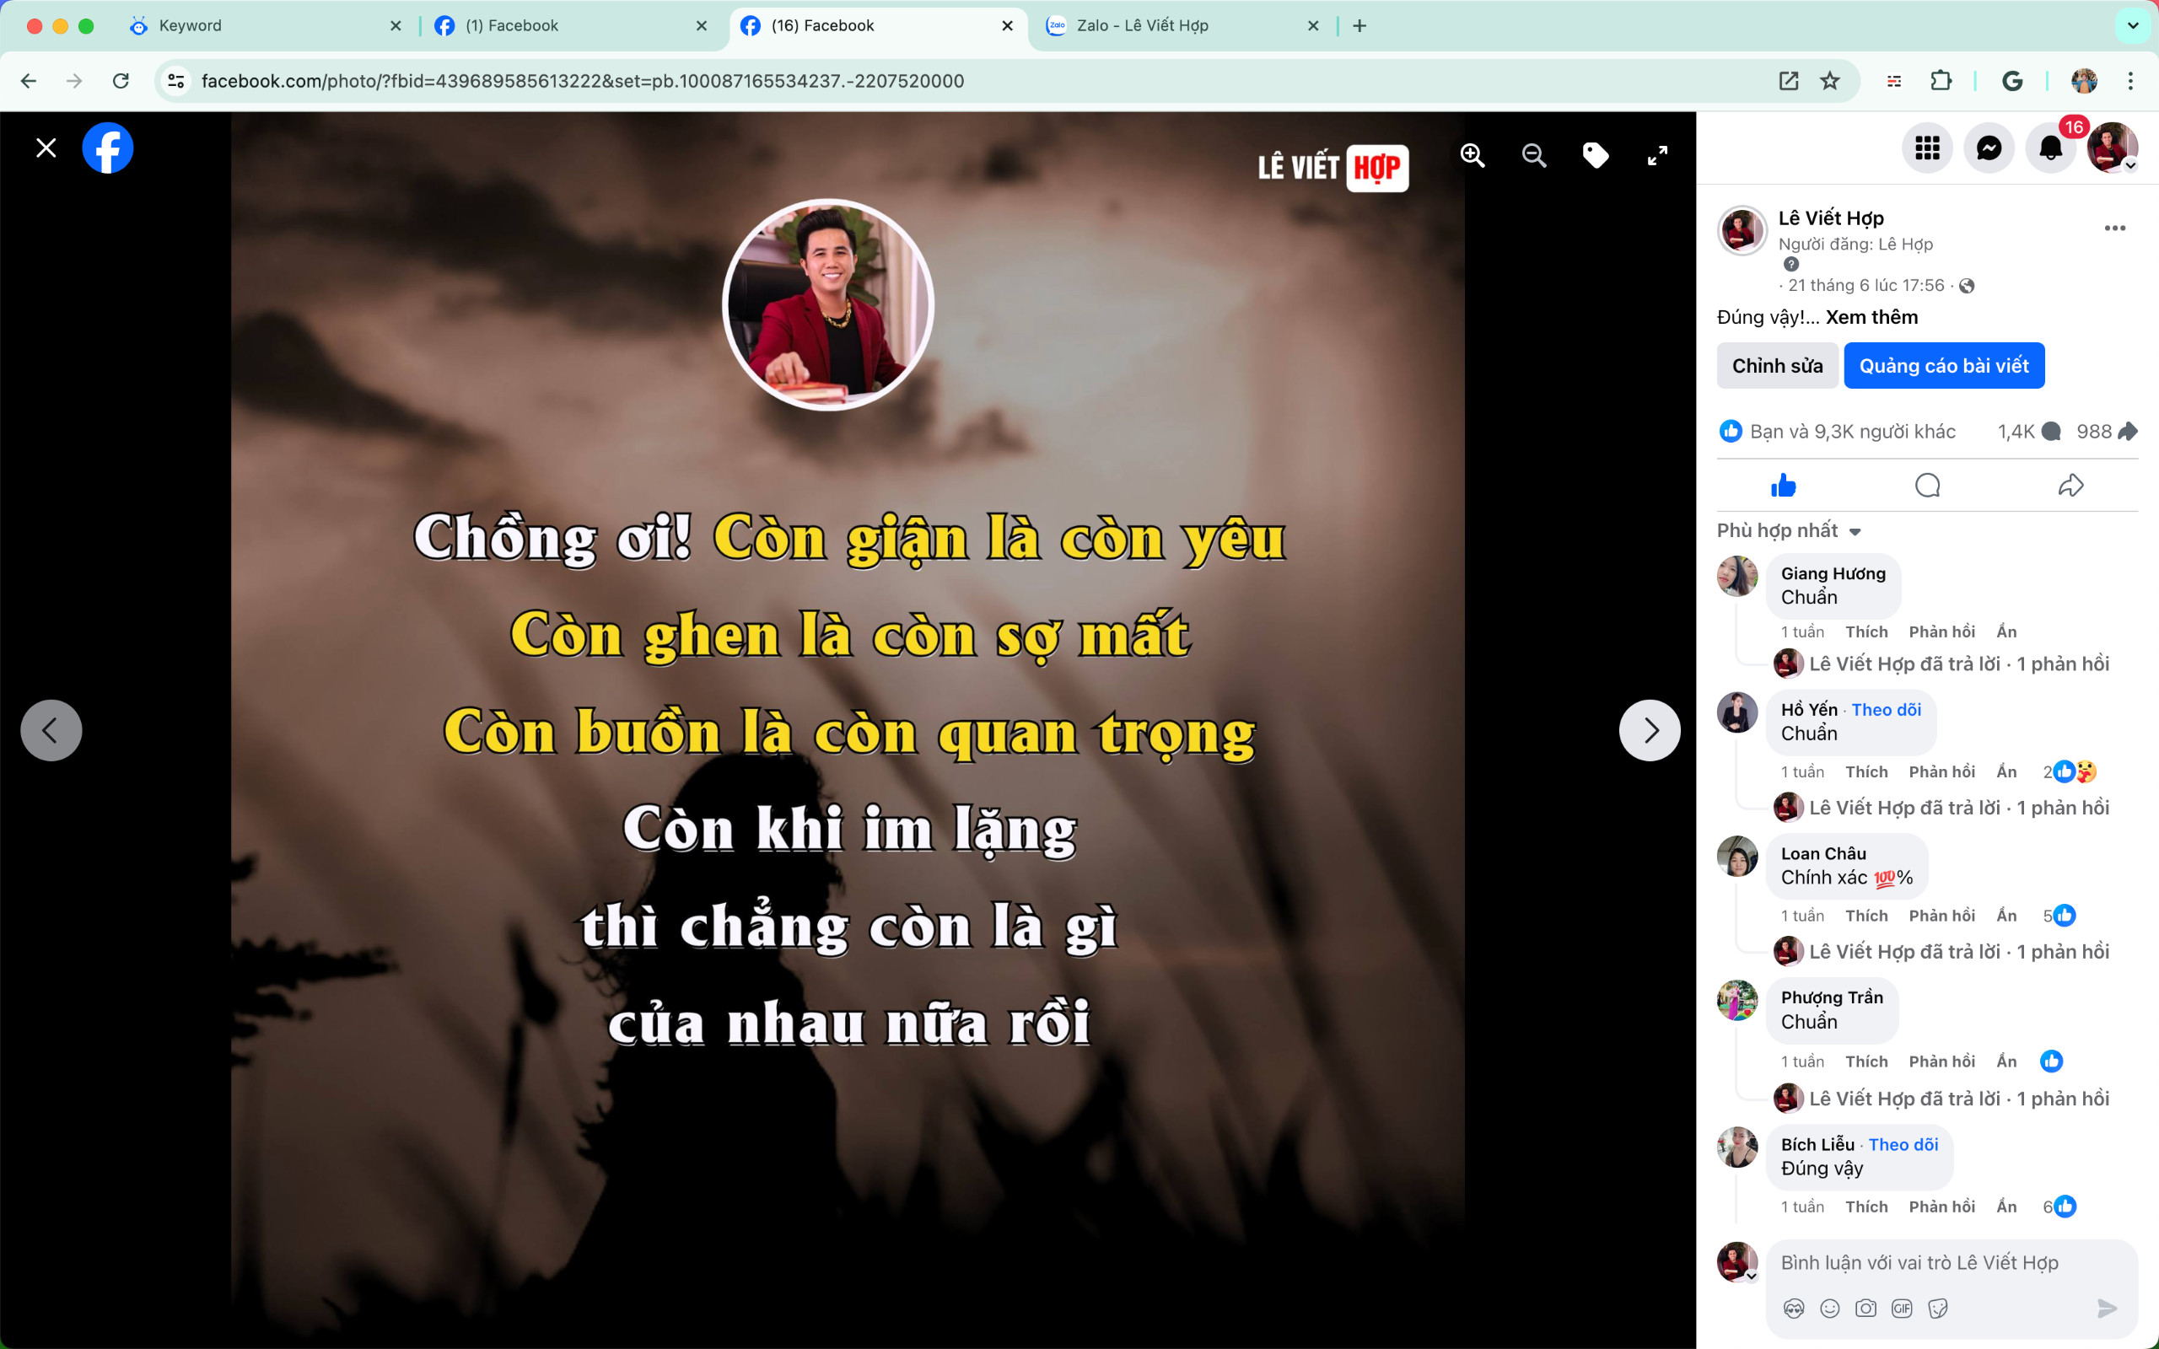Hide Loan Châu's comment via Ẩn
Screen dimensions: 2159x1349
(2006, 916)
